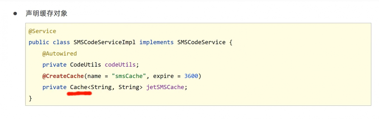Viewport: 379px width, 119px height.
Task: Select the "smsCache" string literal
Action: click(129, 76)
